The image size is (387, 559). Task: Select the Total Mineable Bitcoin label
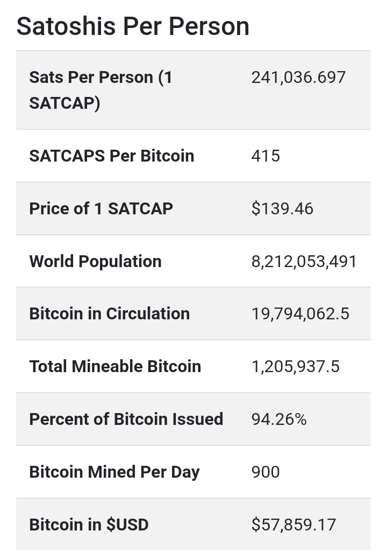tap(115, 366)
